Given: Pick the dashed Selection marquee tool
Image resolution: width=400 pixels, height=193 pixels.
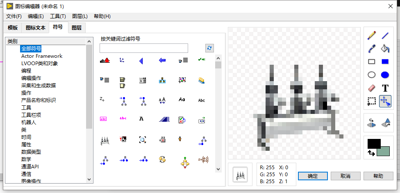Looking at the screenshot, I should [372, 101].
